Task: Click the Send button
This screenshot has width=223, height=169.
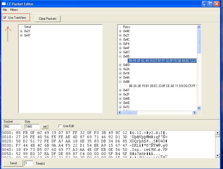Action: (x=13, y=163)
